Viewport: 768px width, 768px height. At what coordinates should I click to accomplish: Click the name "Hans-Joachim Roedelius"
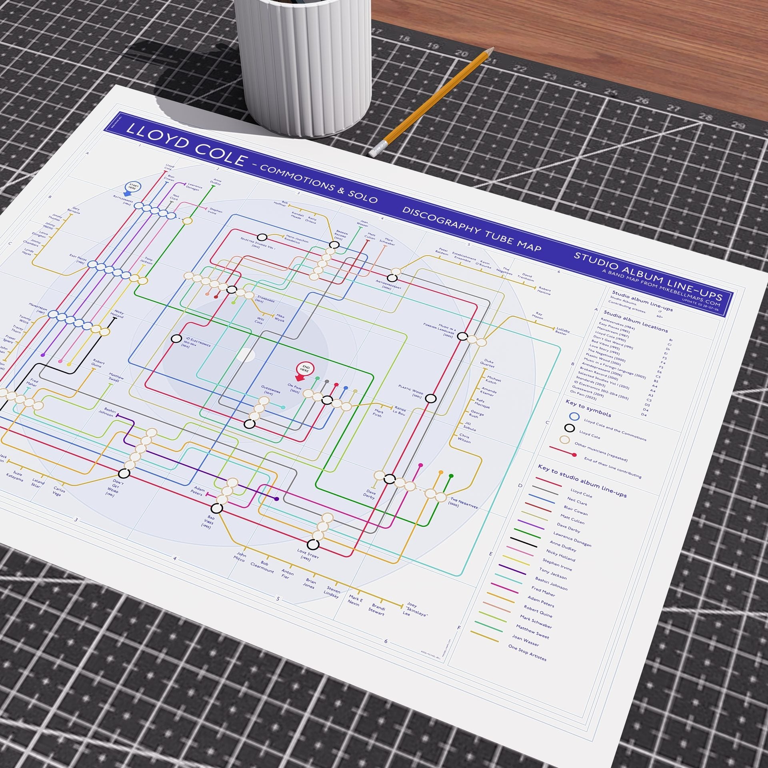pos(296,239)
